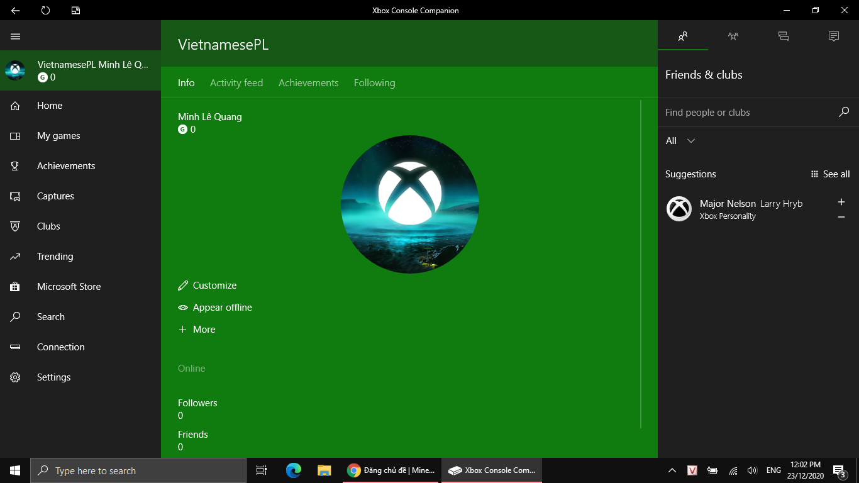Open the Settings gear in sidebar
Viewport: 859px width, 483px height.
coord(16,377)
